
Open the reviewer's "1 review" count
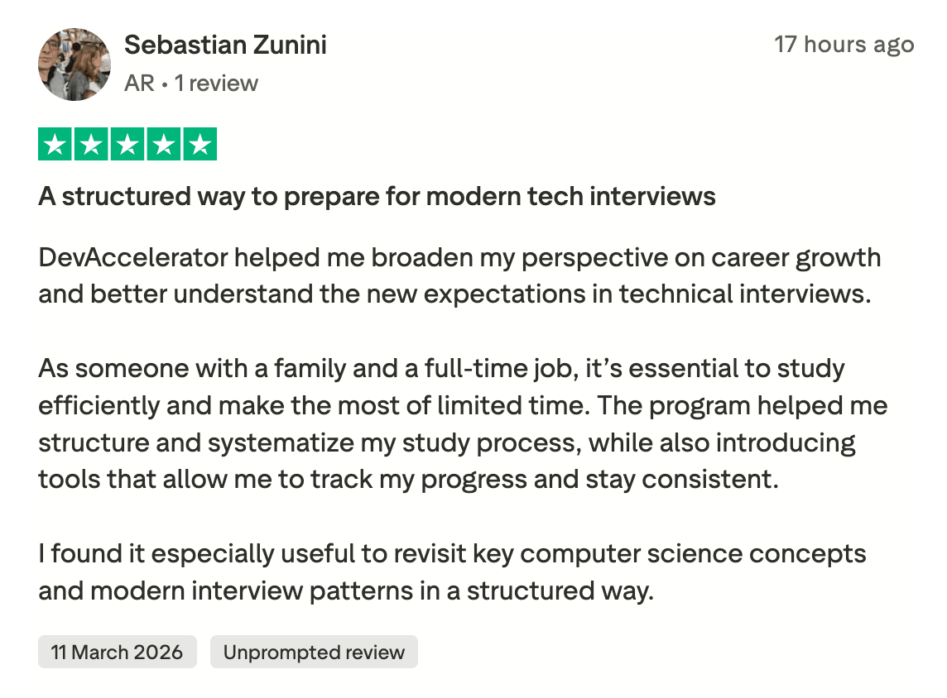click(x=216, y=84)
